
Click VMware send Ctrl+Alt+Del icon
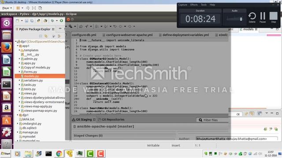tap(28, 8)
